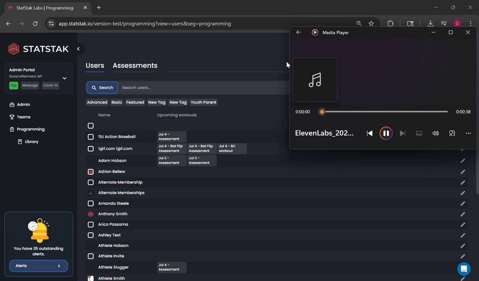Go back using Media Player's back arrow

click(299, 33)
